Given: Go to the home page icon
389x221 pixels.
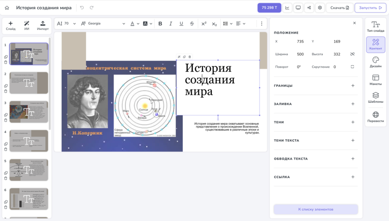Looking at the screenshot, I should click(x=7, y=7).
